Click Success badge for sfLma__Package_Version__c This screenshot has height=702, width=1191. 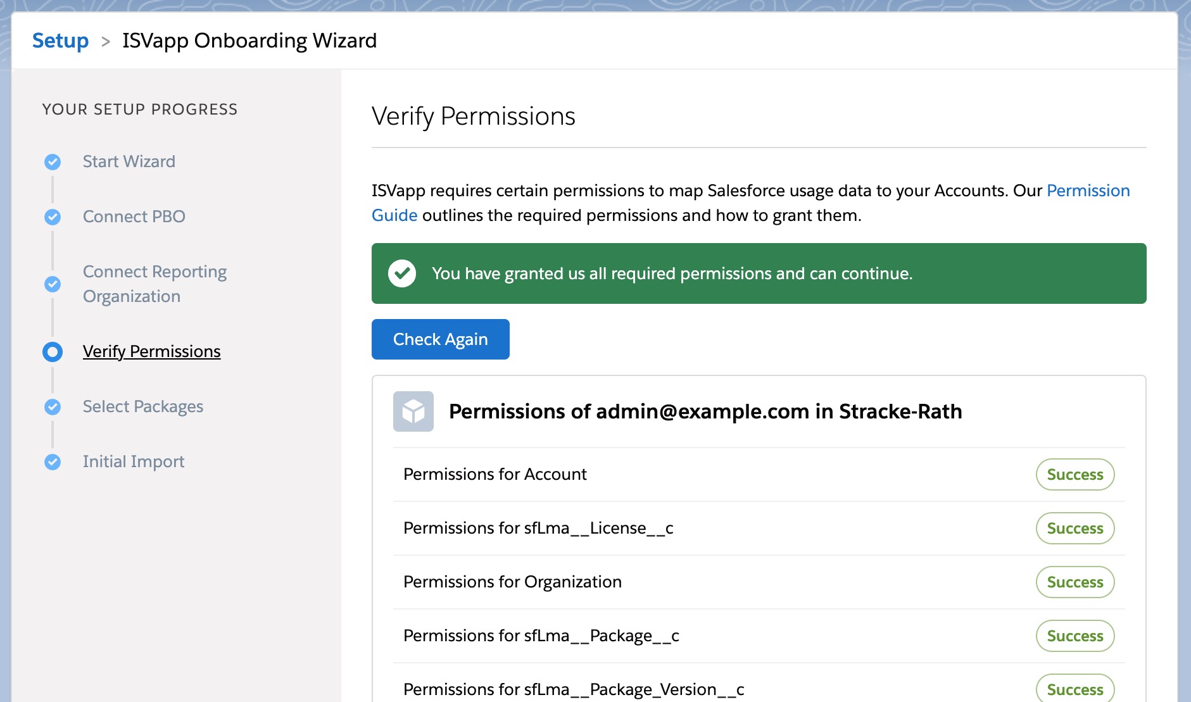point(1075,689)
